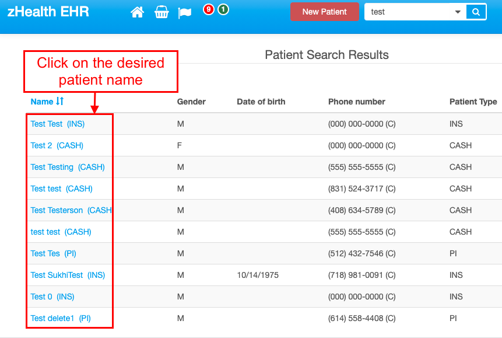Click the Date of birth column header
502x338 pixels.
tap(261, 102)
